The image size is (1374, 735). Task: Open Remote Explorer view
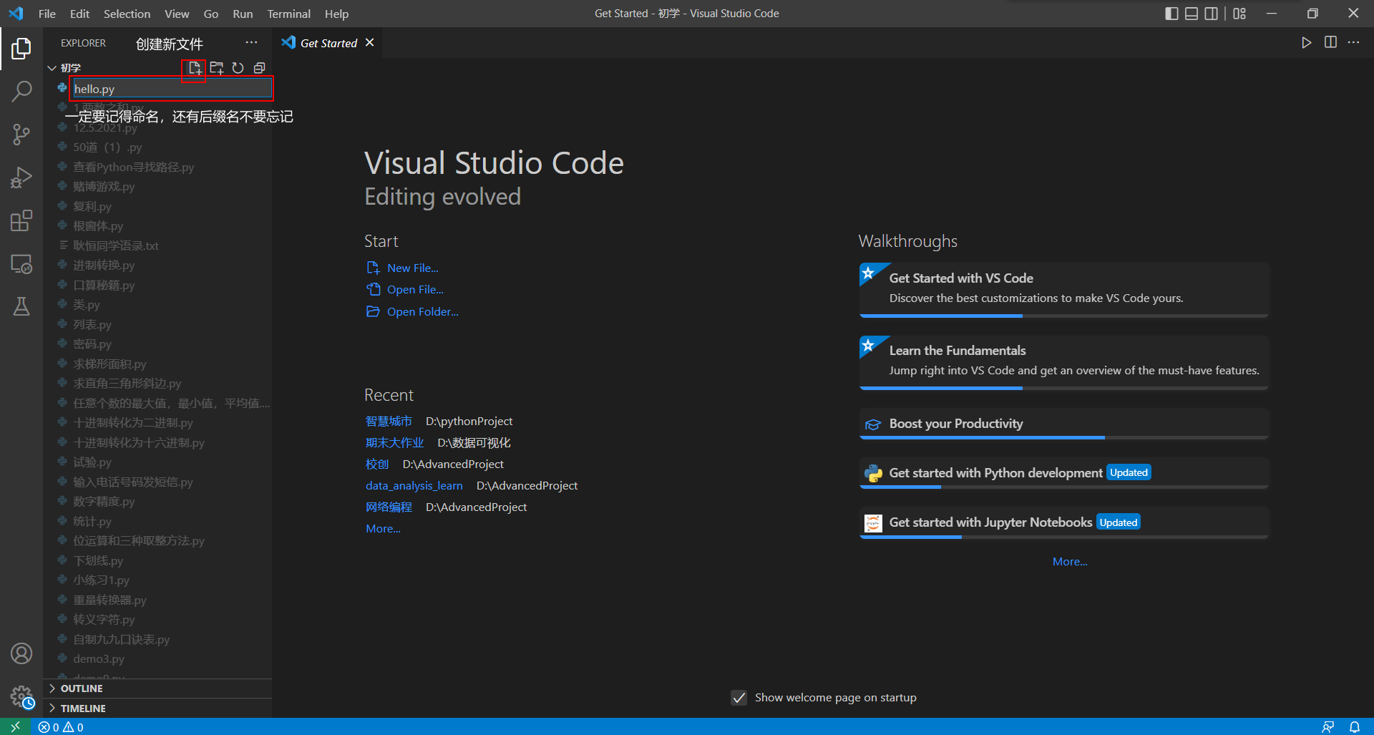tap(21, 264)
